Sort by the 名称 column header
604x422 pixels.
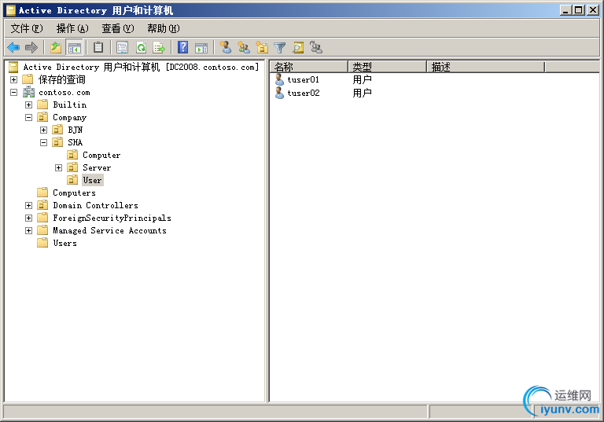tap(309, 67)
